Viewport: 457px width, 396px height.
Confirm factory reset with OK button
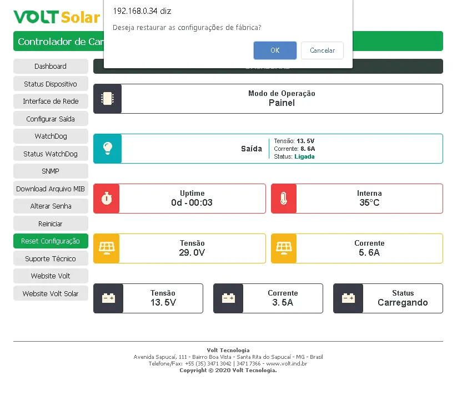[275, 50]
